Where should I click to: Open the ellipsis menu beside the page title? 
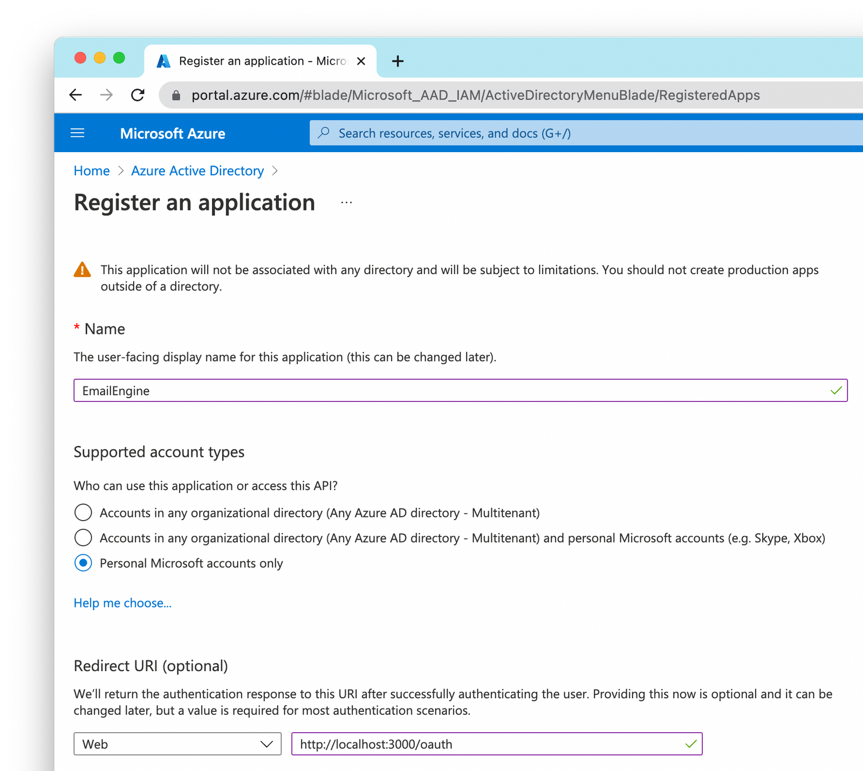346,201
